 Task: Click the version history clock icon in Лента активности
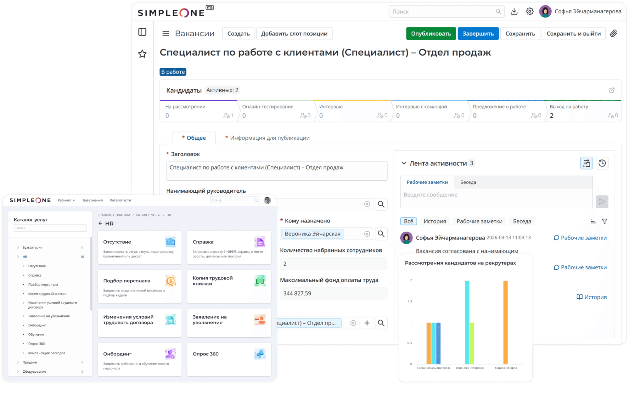point(602,163)
